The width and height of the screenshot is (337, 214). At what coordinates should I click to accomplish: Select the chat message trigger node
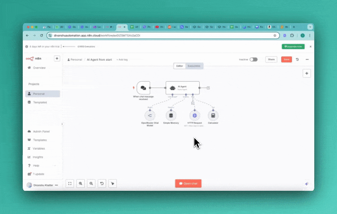coord(144,88)
